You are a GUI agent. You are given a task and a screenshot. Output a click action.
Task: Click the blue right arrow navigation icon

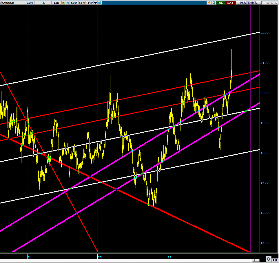tap(276, 260)
